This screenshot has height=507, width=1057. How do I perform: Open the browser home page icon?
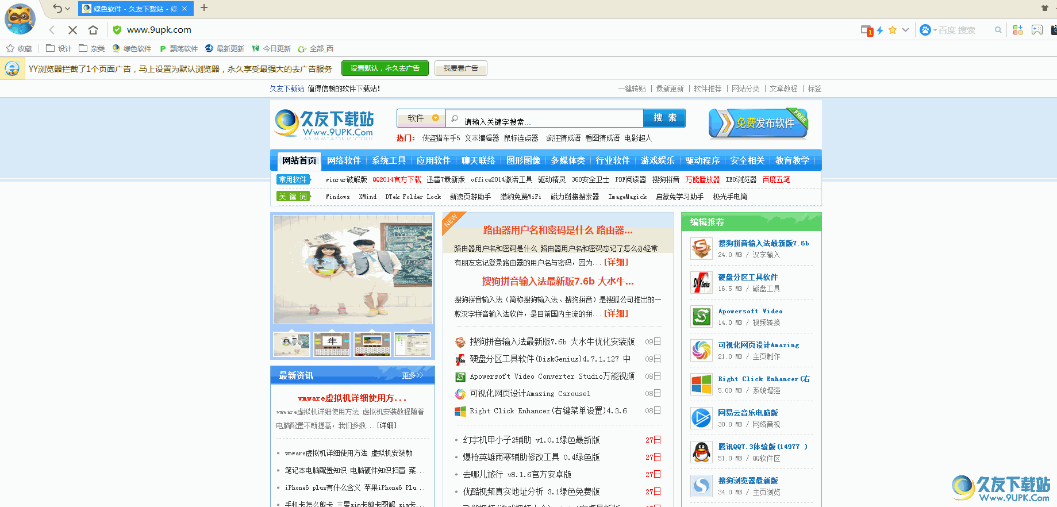[x=93, y=30]
